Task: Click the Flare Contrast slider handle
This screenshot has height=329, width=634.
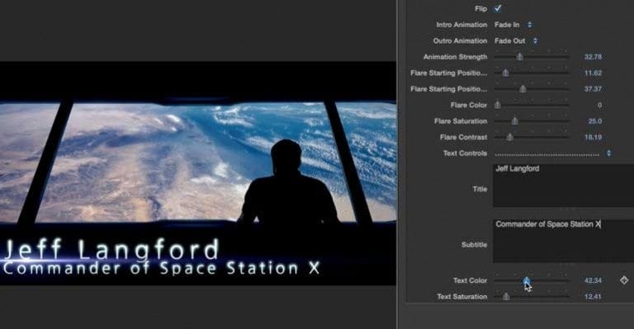Action: 510,137
